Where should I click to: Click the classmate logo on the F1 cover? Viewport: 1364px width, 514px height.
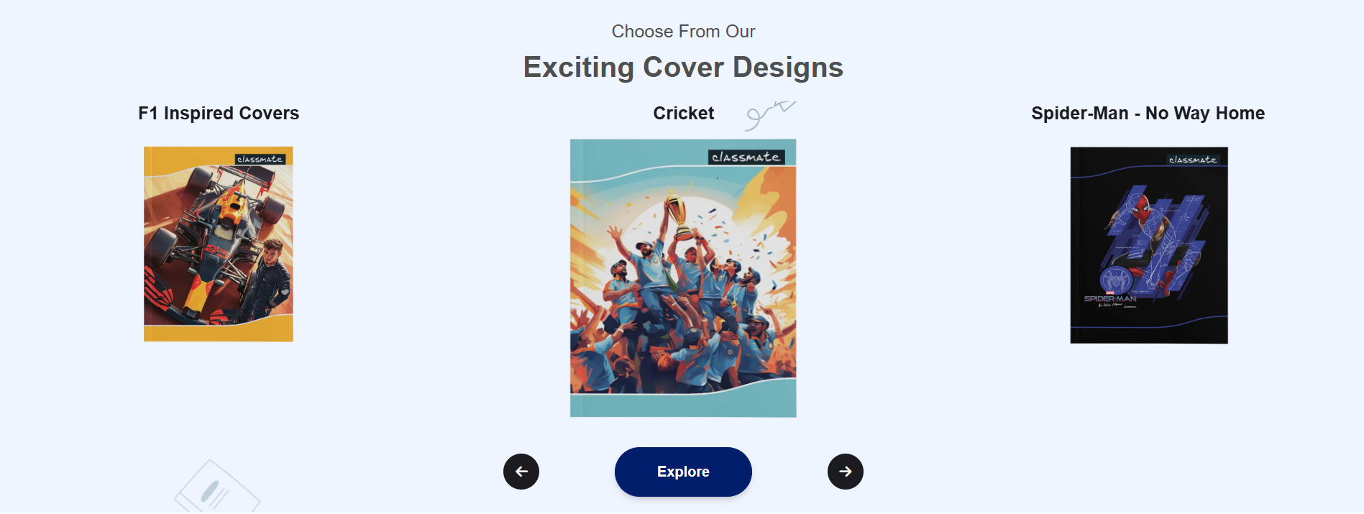click(x=260, y=159)
